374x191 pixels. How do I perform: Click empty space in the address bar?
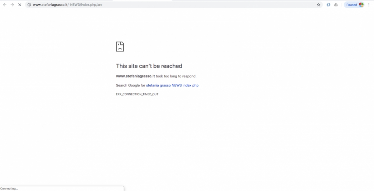coord(203,5)
